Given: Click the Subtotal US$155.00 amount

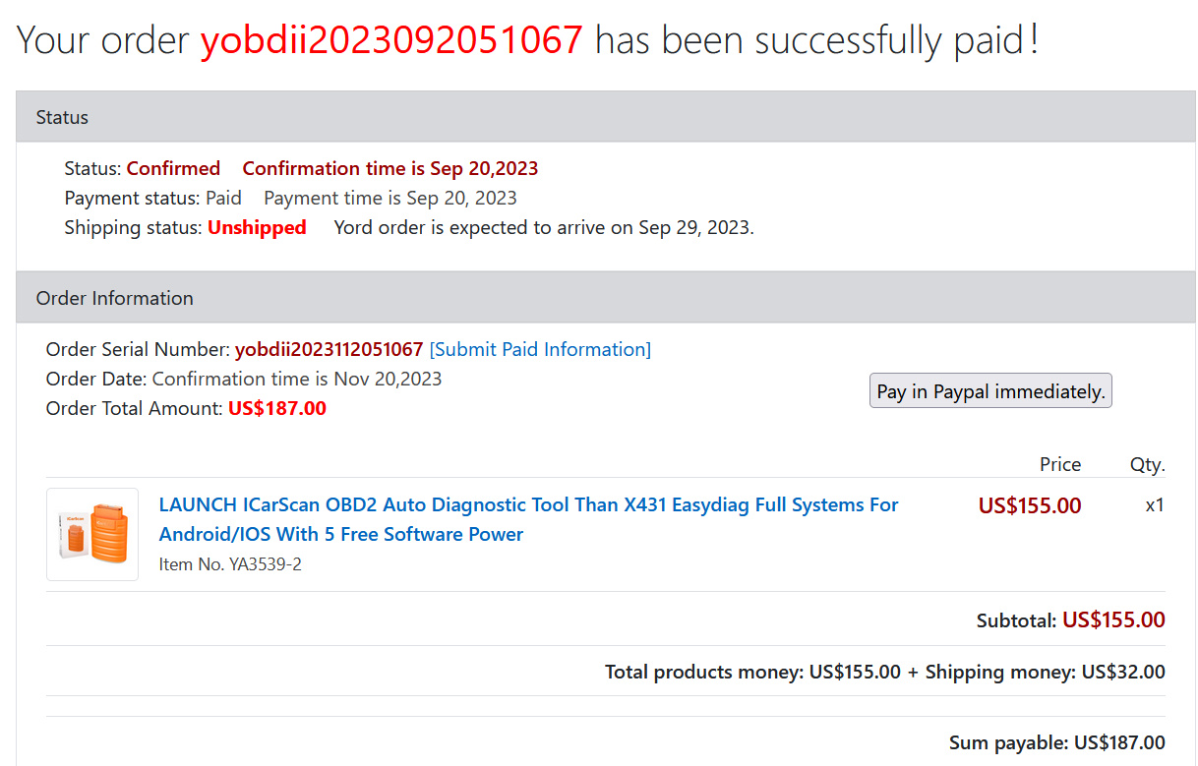Looking at the screenshot, I should 1113,619.
